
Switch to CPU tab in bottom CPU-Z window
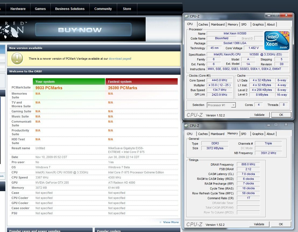(190, 134)
